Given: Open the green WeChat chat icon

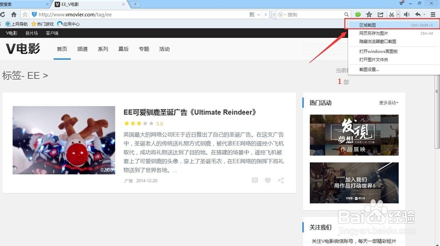Looking at the screenshot, I should pyautogui.click(x=358, y=15).
